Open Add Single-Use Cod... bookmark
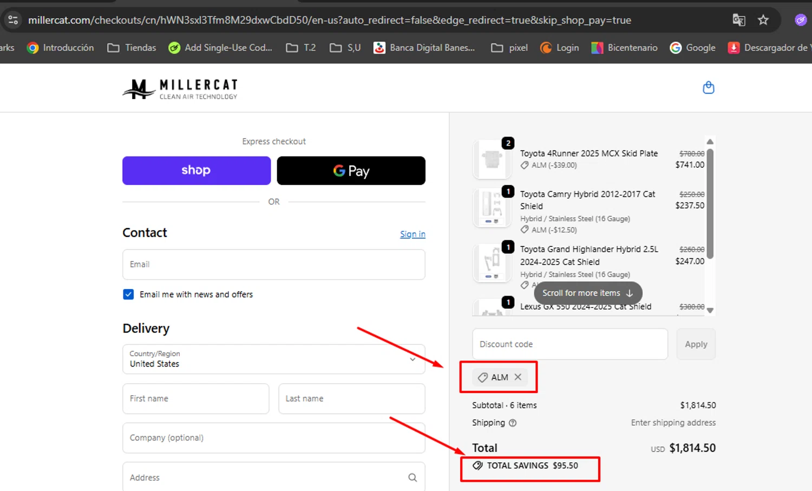Viewport: 812px width, 491px height. [220, 48]
